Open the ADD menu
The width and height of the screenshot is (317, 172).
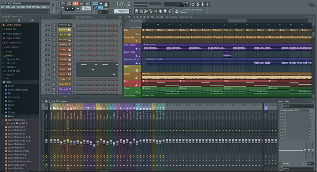13,7
